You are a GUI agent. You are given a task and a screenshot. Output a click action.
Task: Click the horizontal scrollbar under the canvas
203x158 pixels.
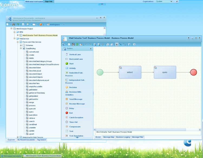[148, 130]
